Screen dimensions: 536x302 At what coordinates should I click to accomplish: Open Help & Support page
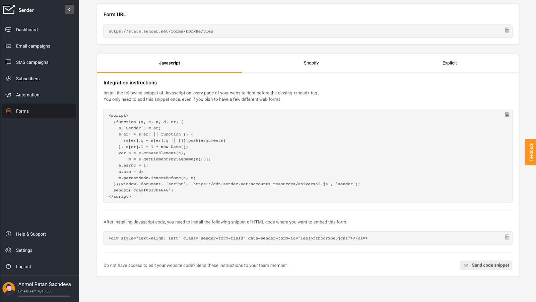pos(31,234)
